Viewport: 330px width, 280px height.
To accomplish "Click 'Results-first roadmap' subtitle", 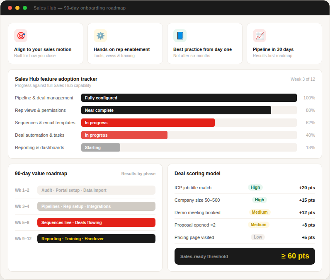I will click(x=272, y=56).
